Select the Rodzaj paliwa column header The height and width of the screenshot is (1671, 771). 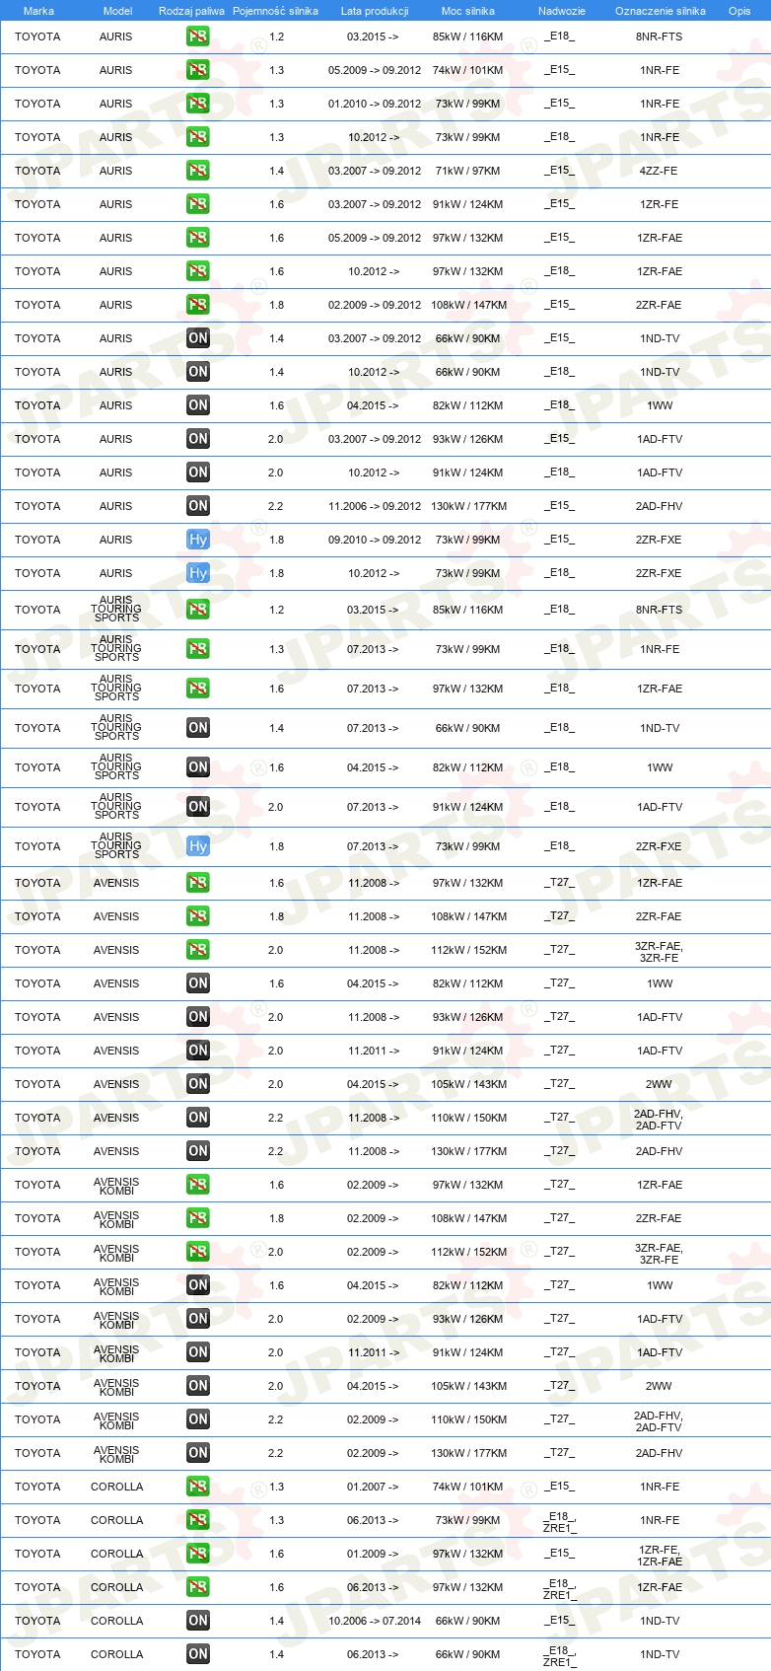coord(191,11)
